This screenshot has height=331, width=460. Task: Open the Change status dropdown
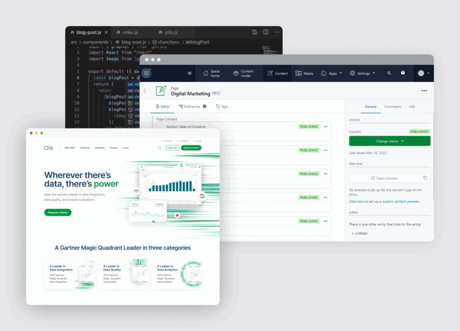coord(389,141)
